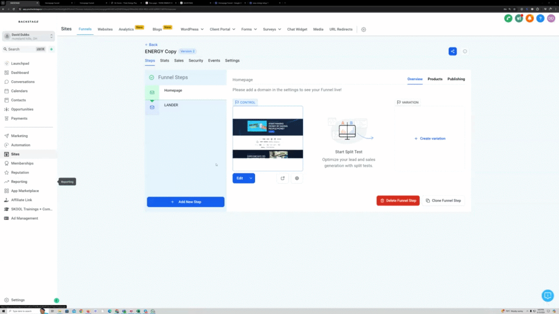Viewport: 559px width, 314px height.
Task: Open the Blogs tab
Action: pyautogui.click(x=157, y=29)
